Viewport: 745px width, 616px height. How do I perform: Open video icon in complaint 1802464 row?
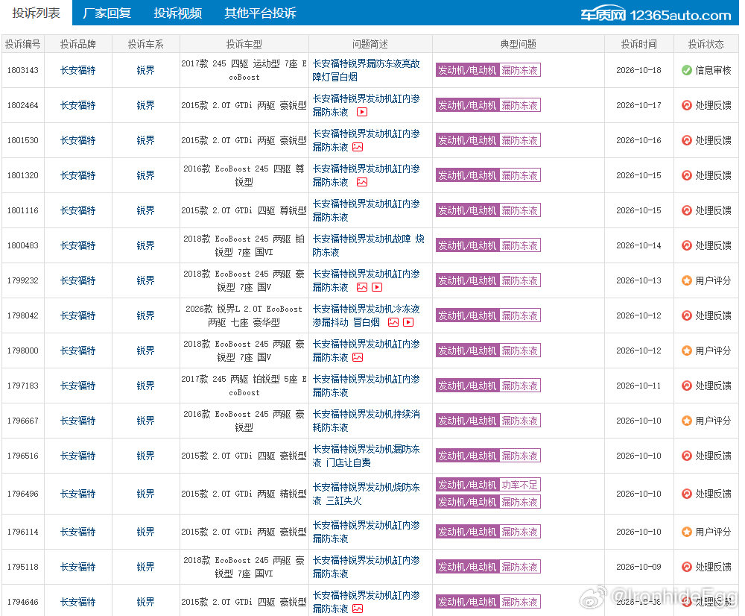point(362,113)
